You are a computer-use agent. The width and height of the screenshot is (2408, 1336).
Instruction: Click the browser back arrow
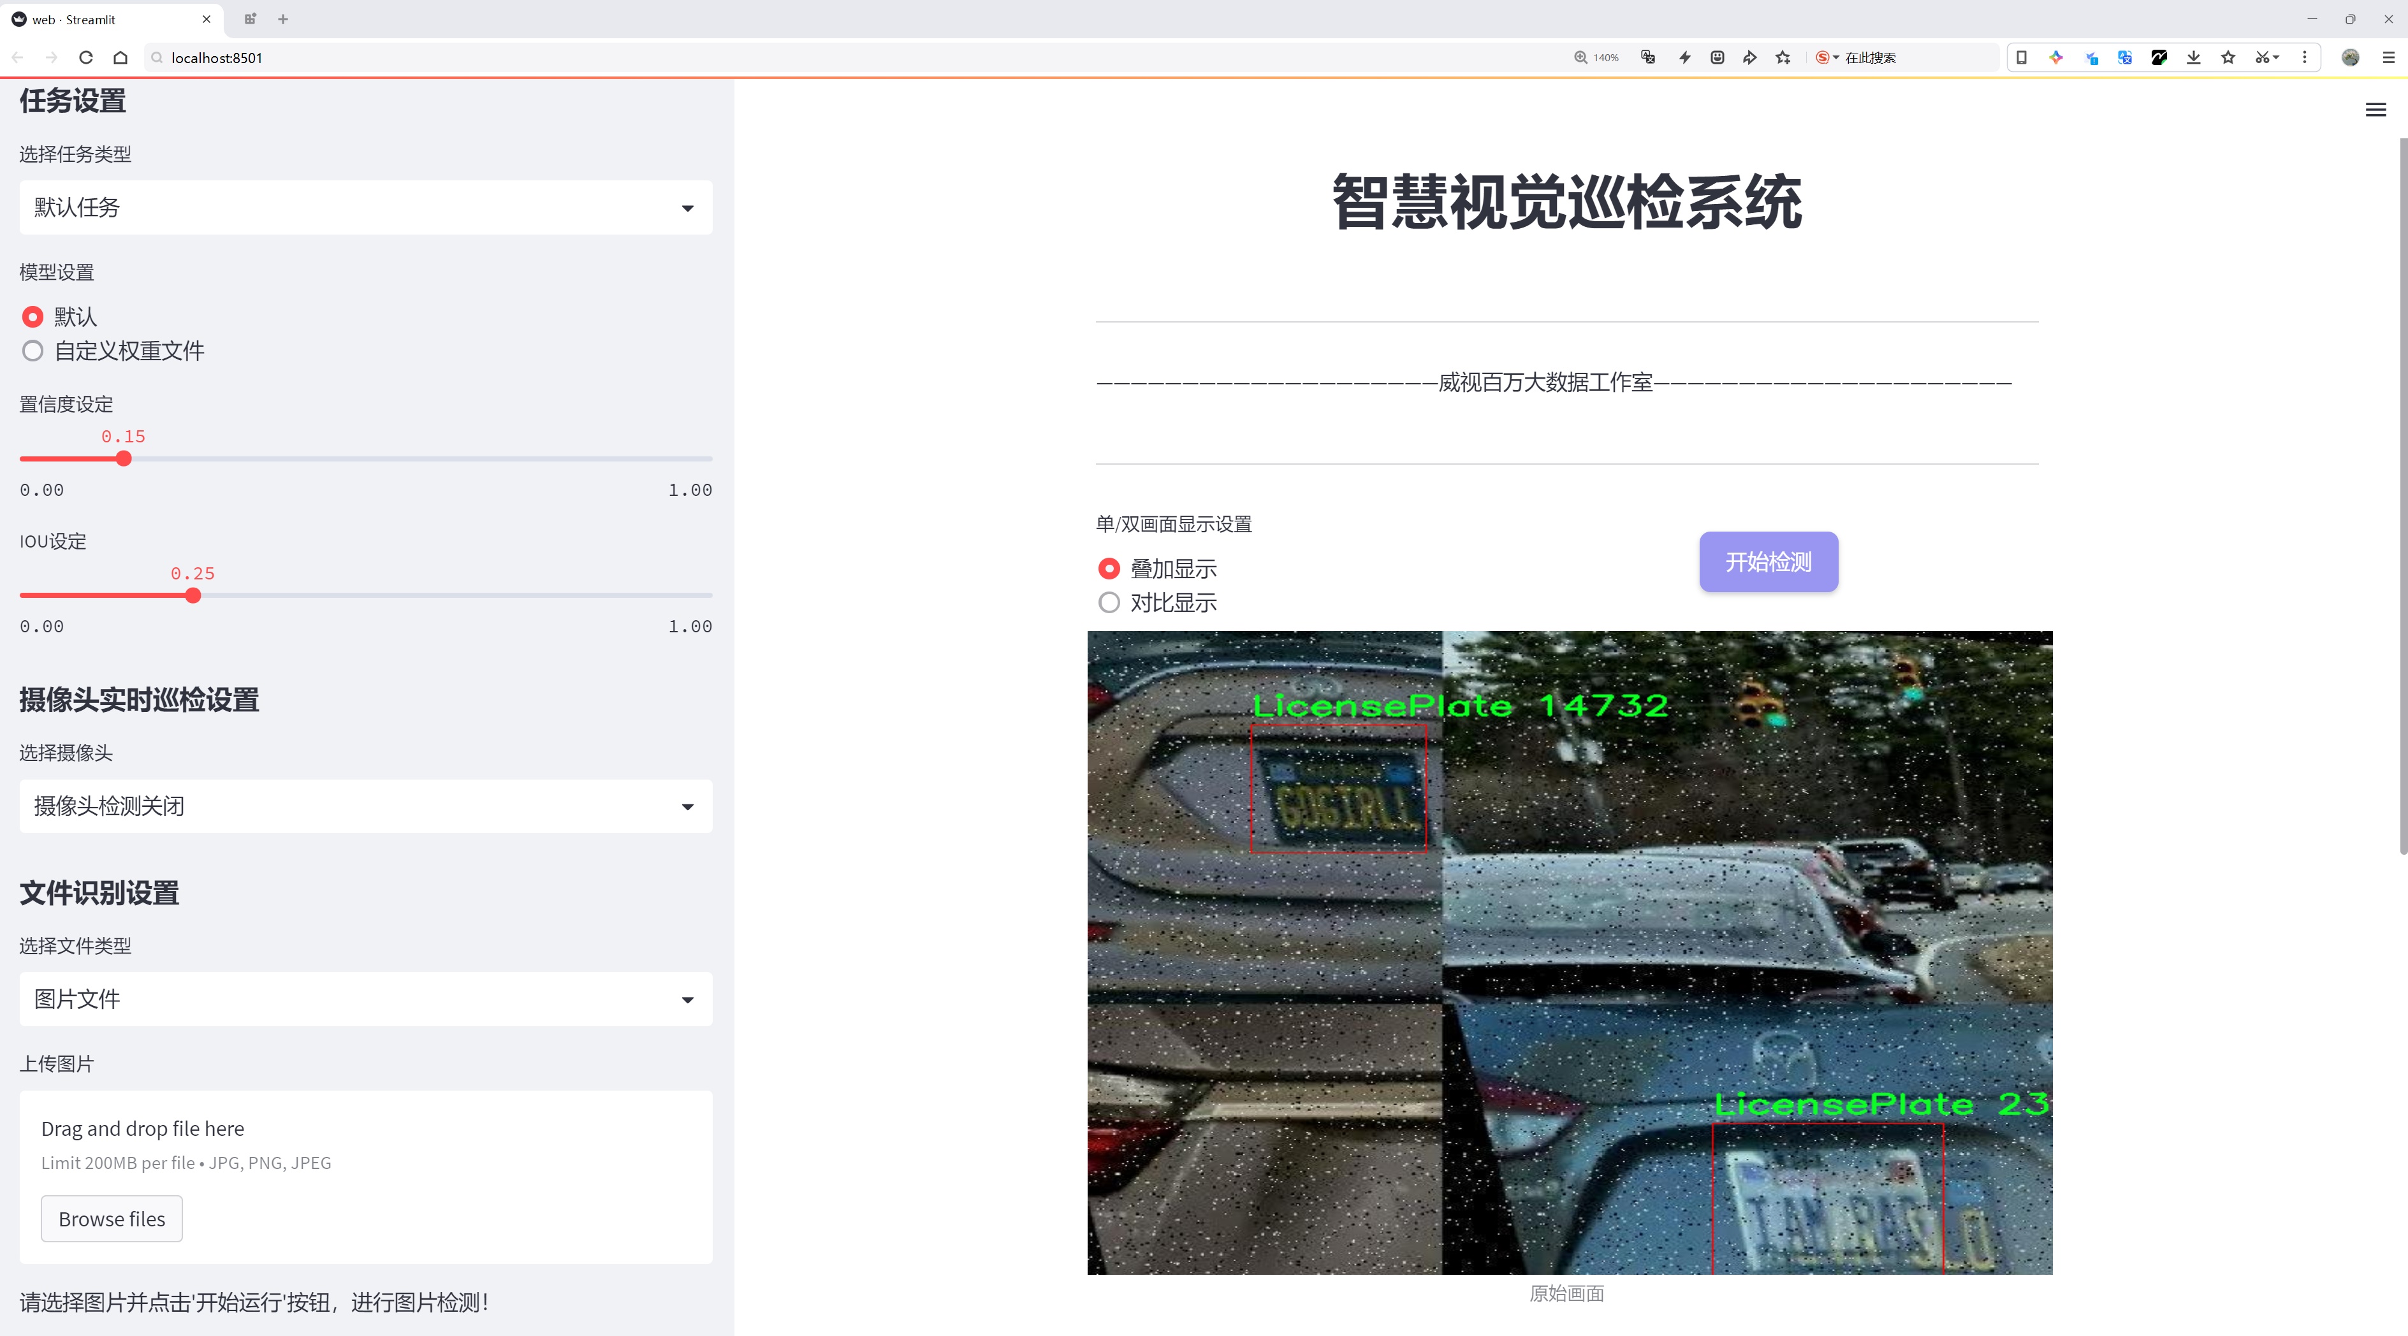18,58
